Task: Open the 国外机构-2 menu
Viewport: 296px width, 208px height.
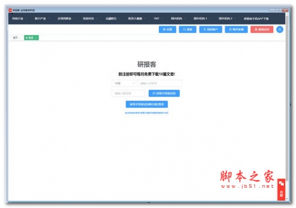Action: pos(227,19)
